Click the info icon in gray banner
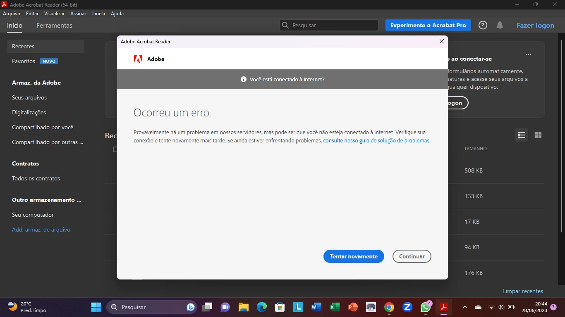Viewport: 565px width, 317px height. [x=244, y=79]
